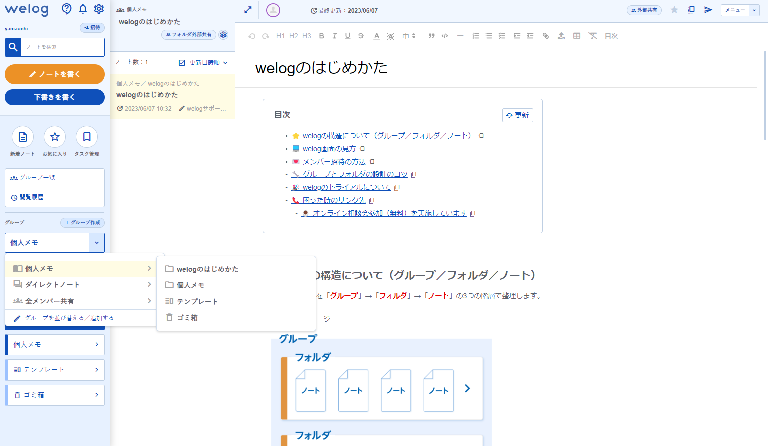Screen dimensions: 768x446
Task: Click ノートを書く orange button
Action: click(x=55, y=74)
